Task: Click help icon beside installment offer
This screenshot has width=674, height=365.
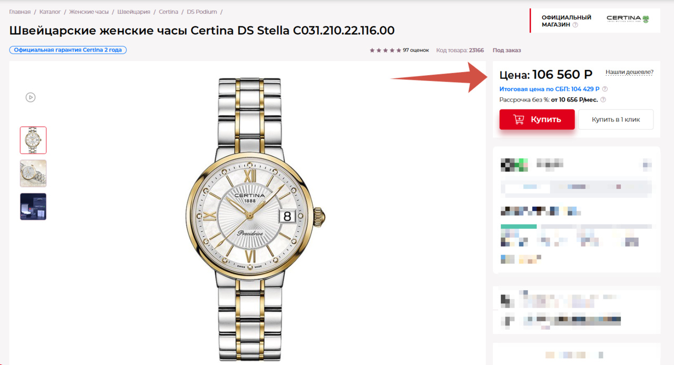Action: click(603, 100)
